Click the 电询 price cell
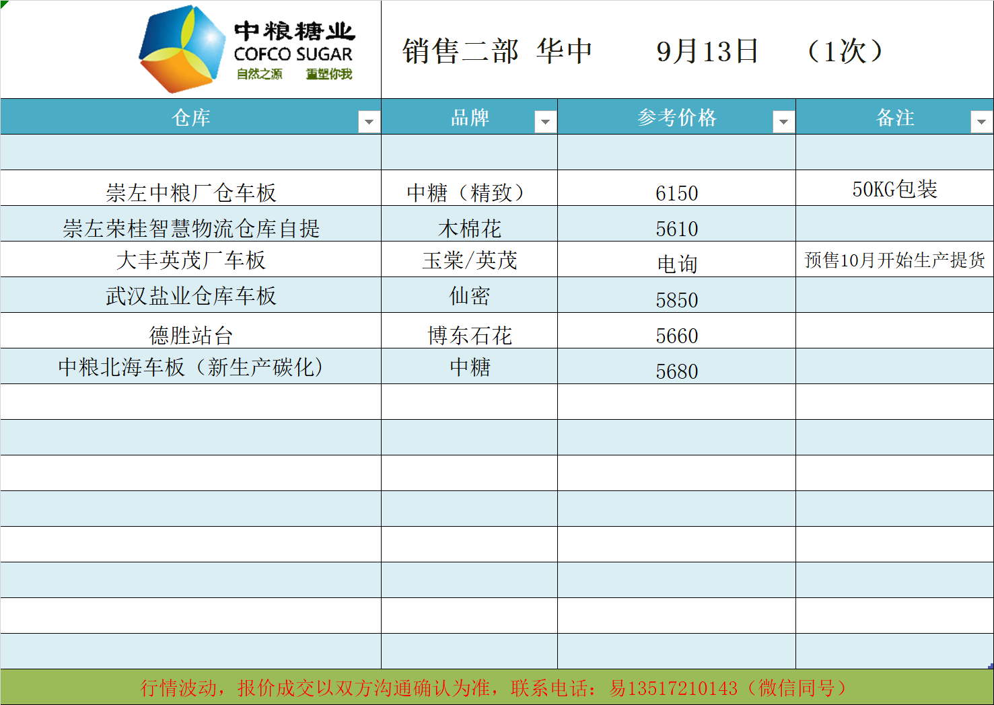 [x=676, y=263]
